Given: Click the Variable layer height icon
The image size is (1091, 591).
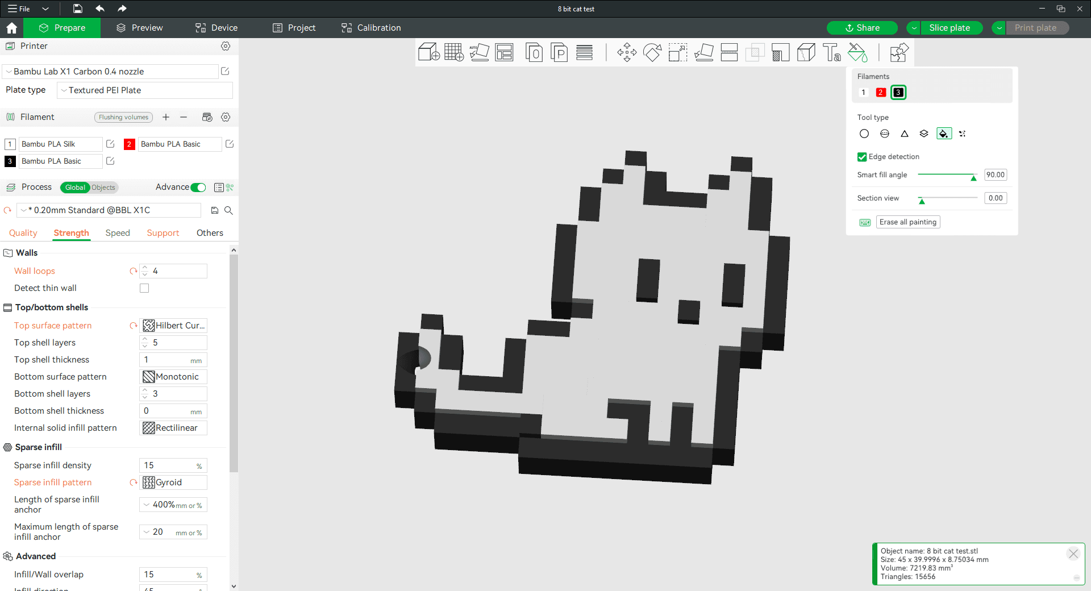Looking at the screenshot, I should click(584, 52).
